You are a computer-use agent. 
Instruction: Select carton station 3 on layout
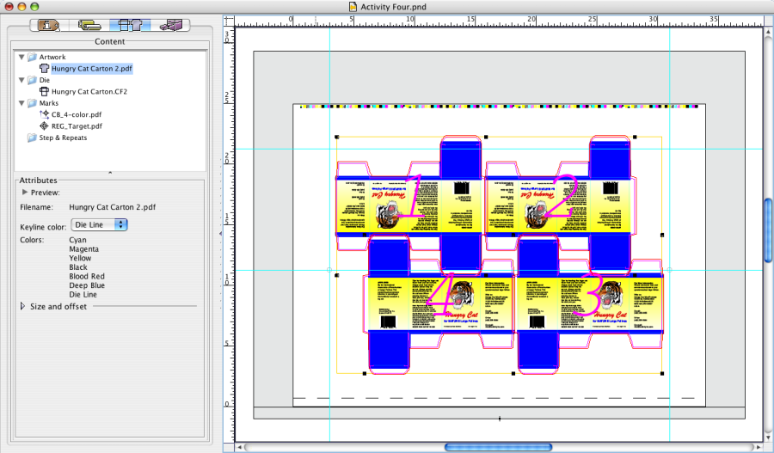tap(590, 306)
